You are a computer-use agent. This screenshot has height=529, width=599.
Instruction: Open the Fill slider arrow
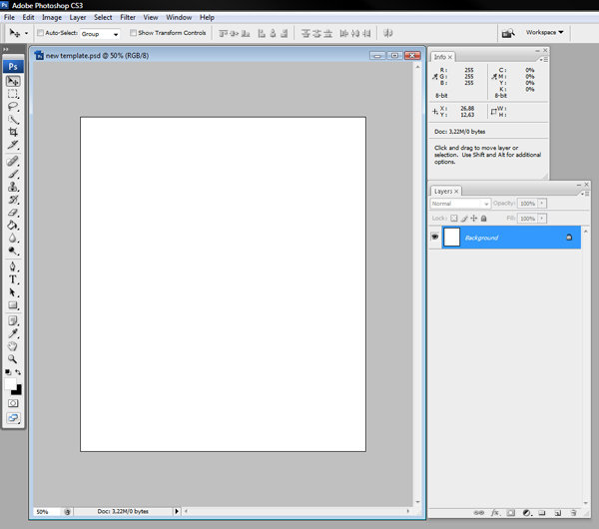point(542,219)
